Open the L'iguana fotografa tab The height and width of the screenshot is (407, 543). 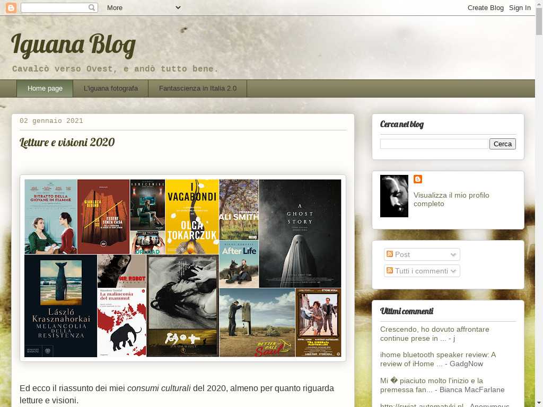tap(111, 89)
